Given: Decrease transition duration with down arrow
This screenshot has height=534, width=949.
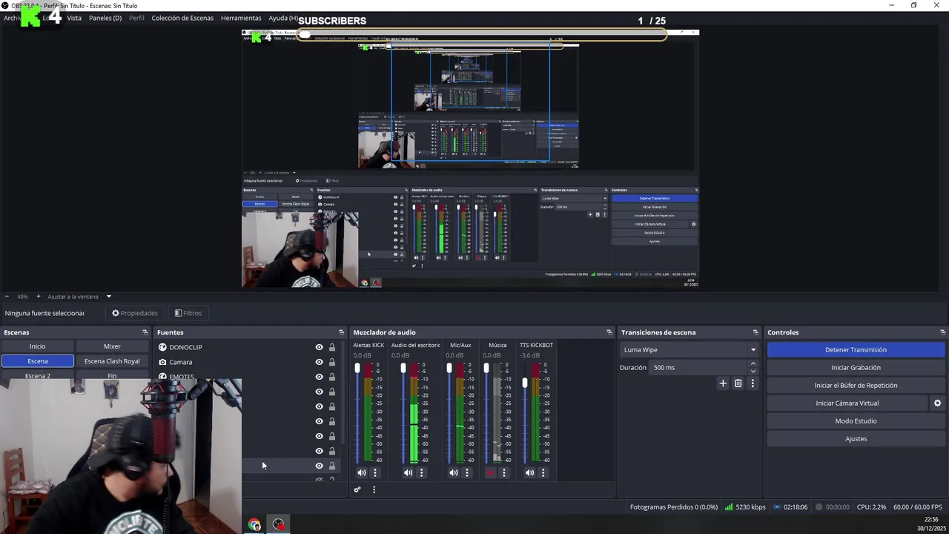Looking at the screenshot, I should (x=753, y=371).
